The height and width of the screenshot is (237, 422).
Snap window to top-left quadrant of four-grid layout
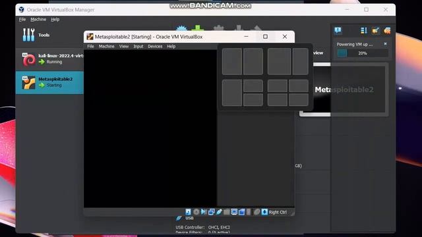(x=278, y=86)
